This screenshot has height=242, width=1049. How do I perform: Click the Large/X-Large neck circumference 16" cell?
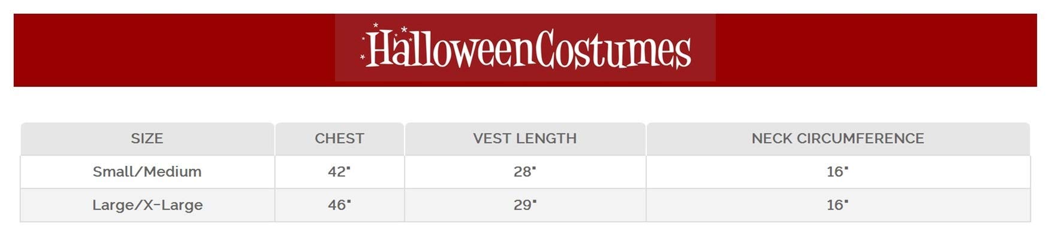coord(837,205)
